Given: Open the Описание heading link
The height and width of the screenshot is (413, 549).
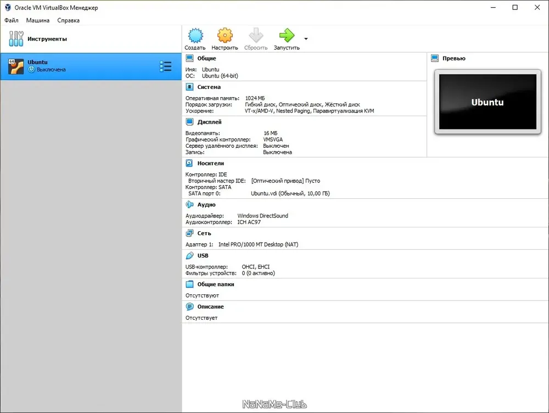Looking at the screenshot, I should point(210,307).
